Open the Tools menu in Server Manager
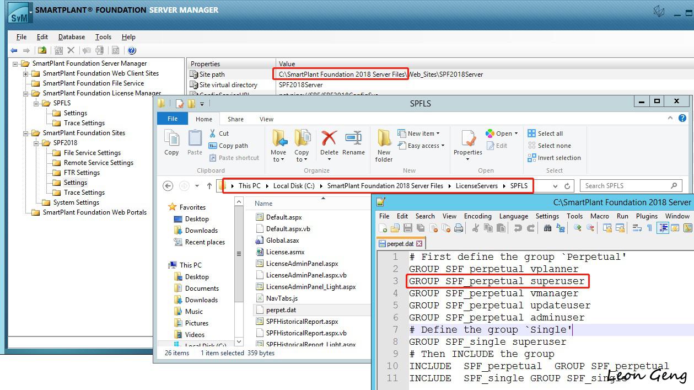This screenshot has width=694, height=390. click(x=103, y=37)
